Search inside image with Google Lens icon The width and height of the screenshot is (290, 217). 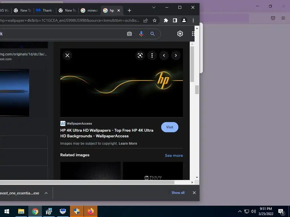(x=140, y=55)
